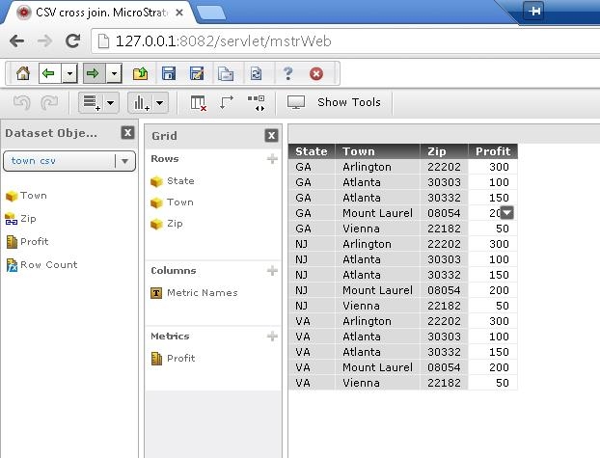Image resolution: width=600 pixels, height=458 pixels.
Task: Click the Home icon in MicroStrategy toolbar
Action: [x=23, y=73]
